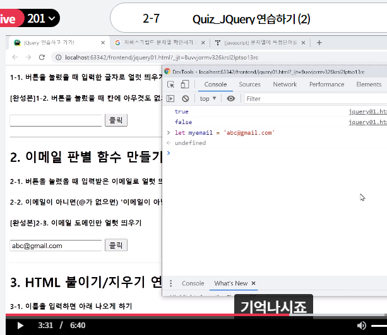Open the top JavaScript context dropdown
The image size is (387, 335).
(208, 99)
